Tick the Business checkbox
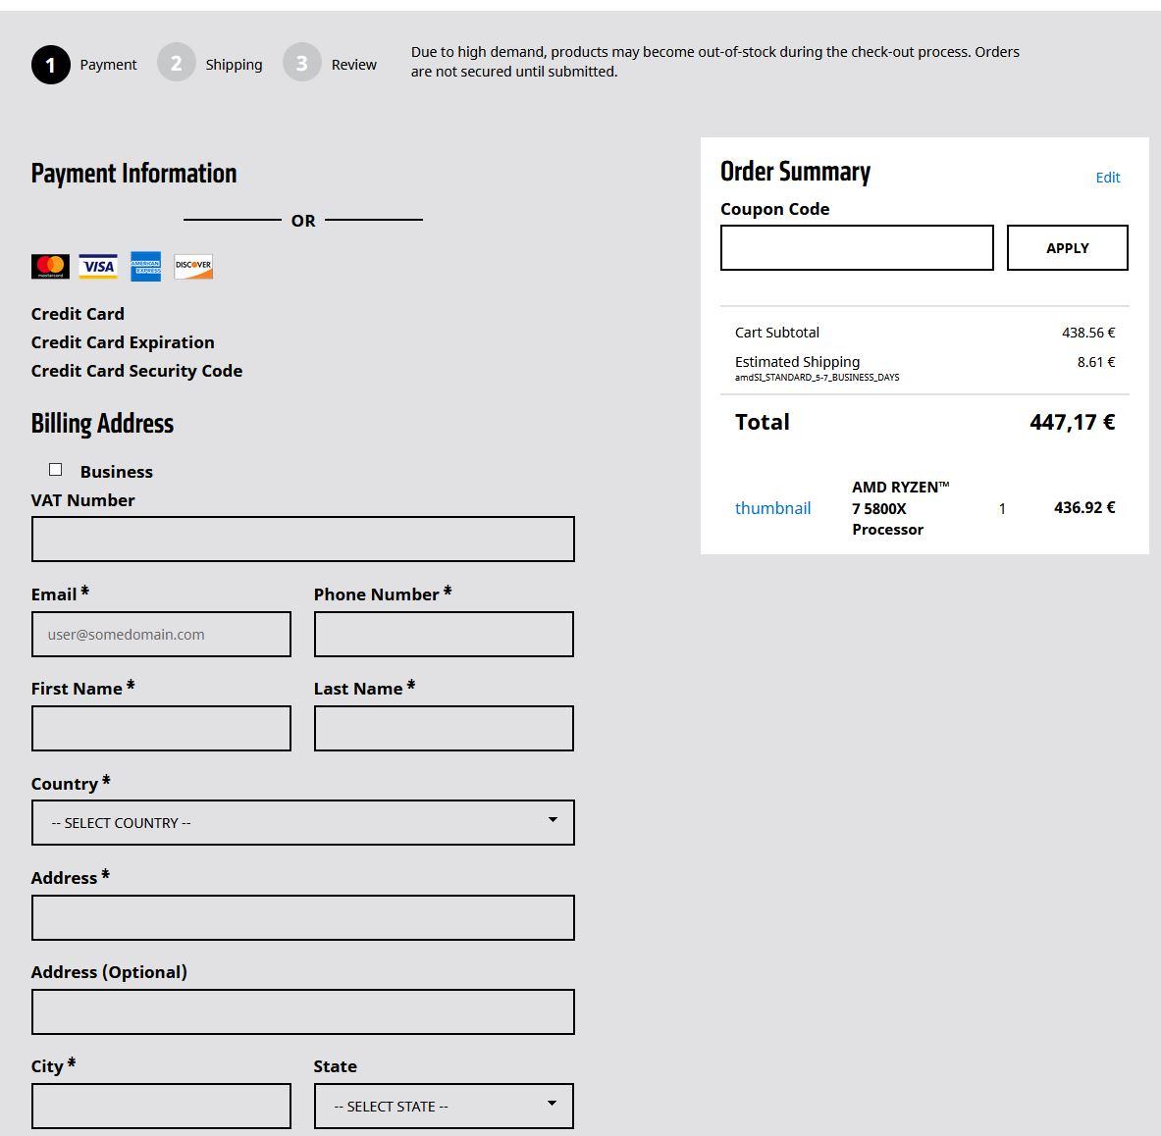This screenshot has width=1161, height=1136. [x=56, y=470]
